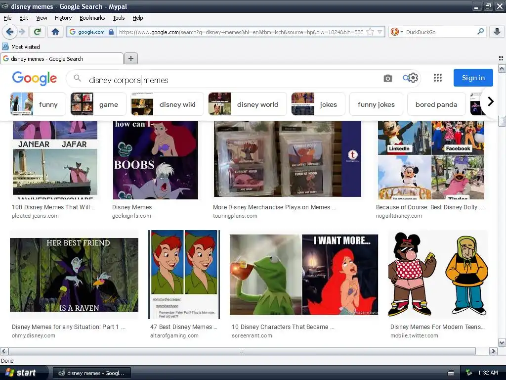Select the disney memes - Google Search tab

(x=62, y=58)
